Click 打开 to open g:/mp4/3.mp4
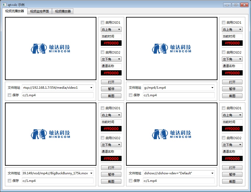251x192 pixels. (232, 82)
